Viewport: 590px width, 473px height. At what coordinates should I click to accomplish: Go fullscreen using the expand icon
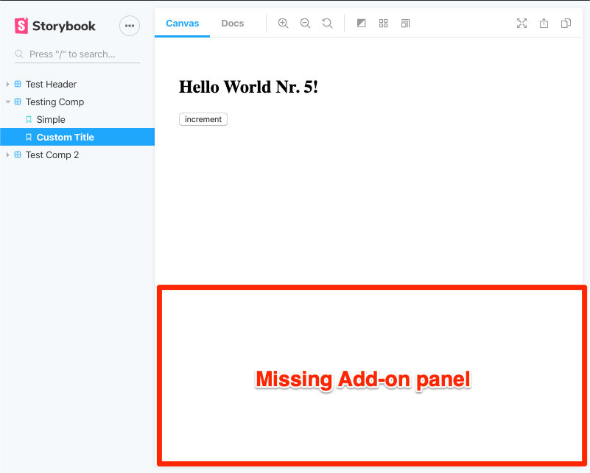[x=521, y=23]
